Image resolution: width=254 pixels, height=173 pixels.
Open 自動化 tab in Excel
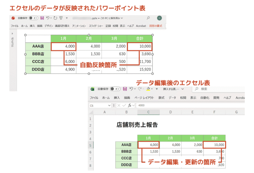(205, 98)
